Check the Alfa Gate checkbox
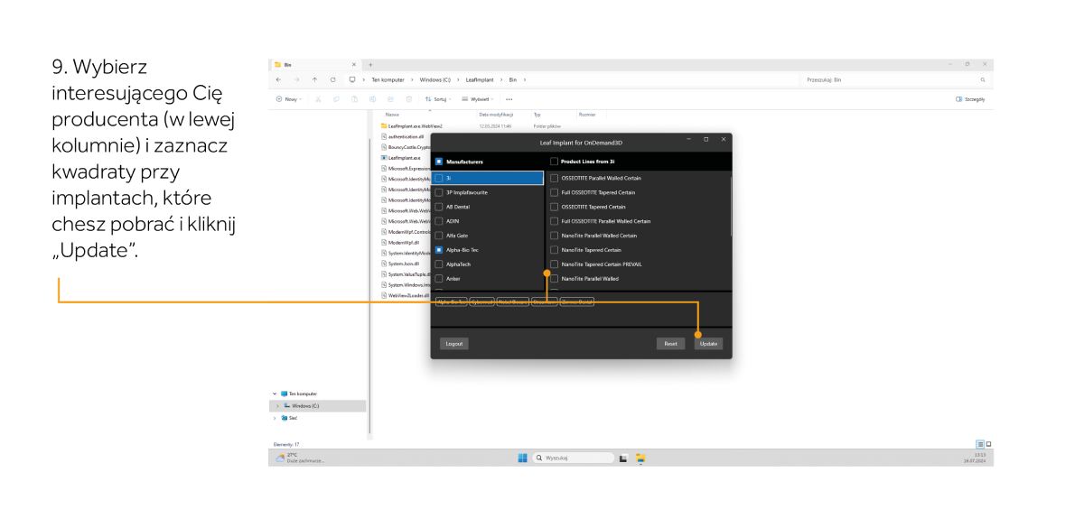The height and width of the screenshot is (528, 1084). [439, 236]
